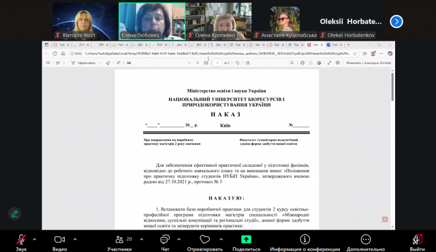Click the PDF page number field
Screen dimensions: 436x252
coord(217,63)
